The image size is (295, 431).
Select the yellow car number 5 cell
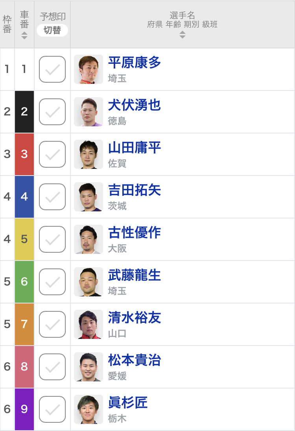(24, 239)
